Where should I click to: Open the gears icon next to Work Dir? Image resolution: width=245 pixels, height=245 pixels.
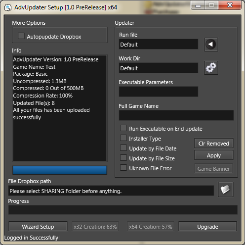[x=211, y=68]
